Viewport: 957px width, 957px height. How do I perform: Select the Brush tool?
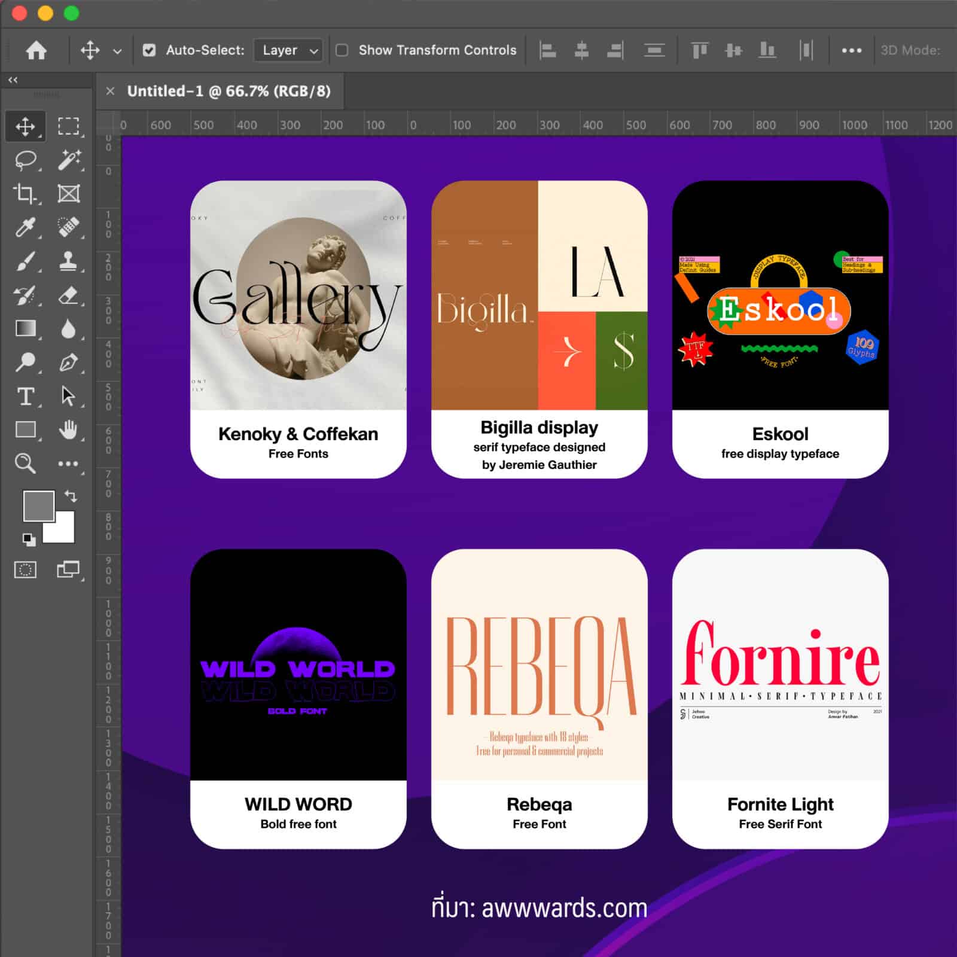coord(25,261)
